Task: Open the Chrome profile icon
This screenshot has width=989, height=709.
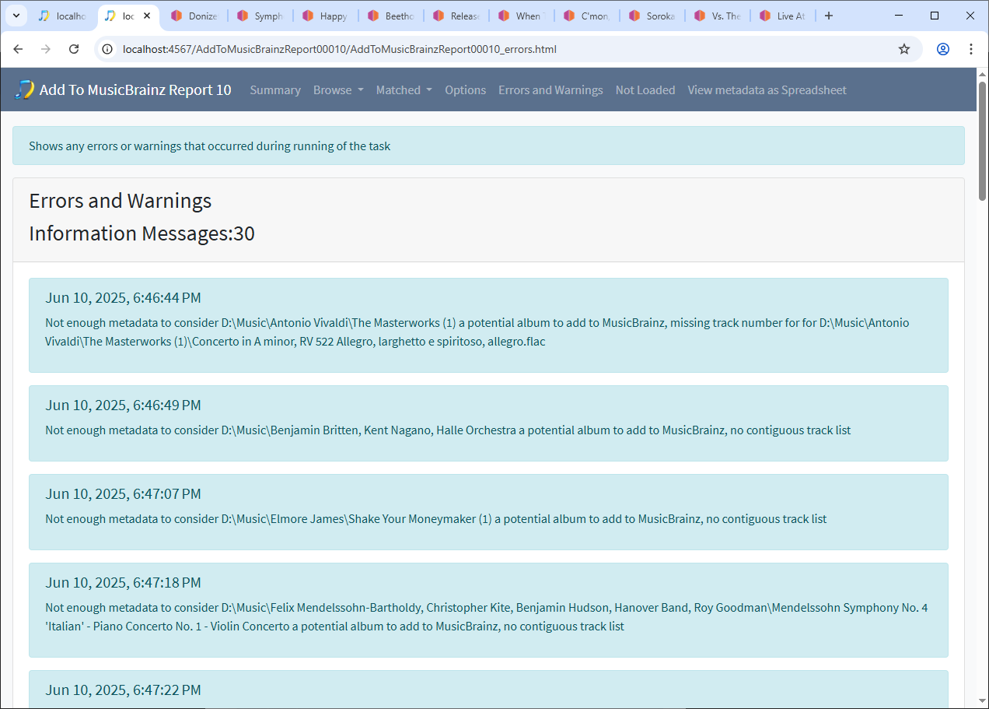Action: coord(943,49)
